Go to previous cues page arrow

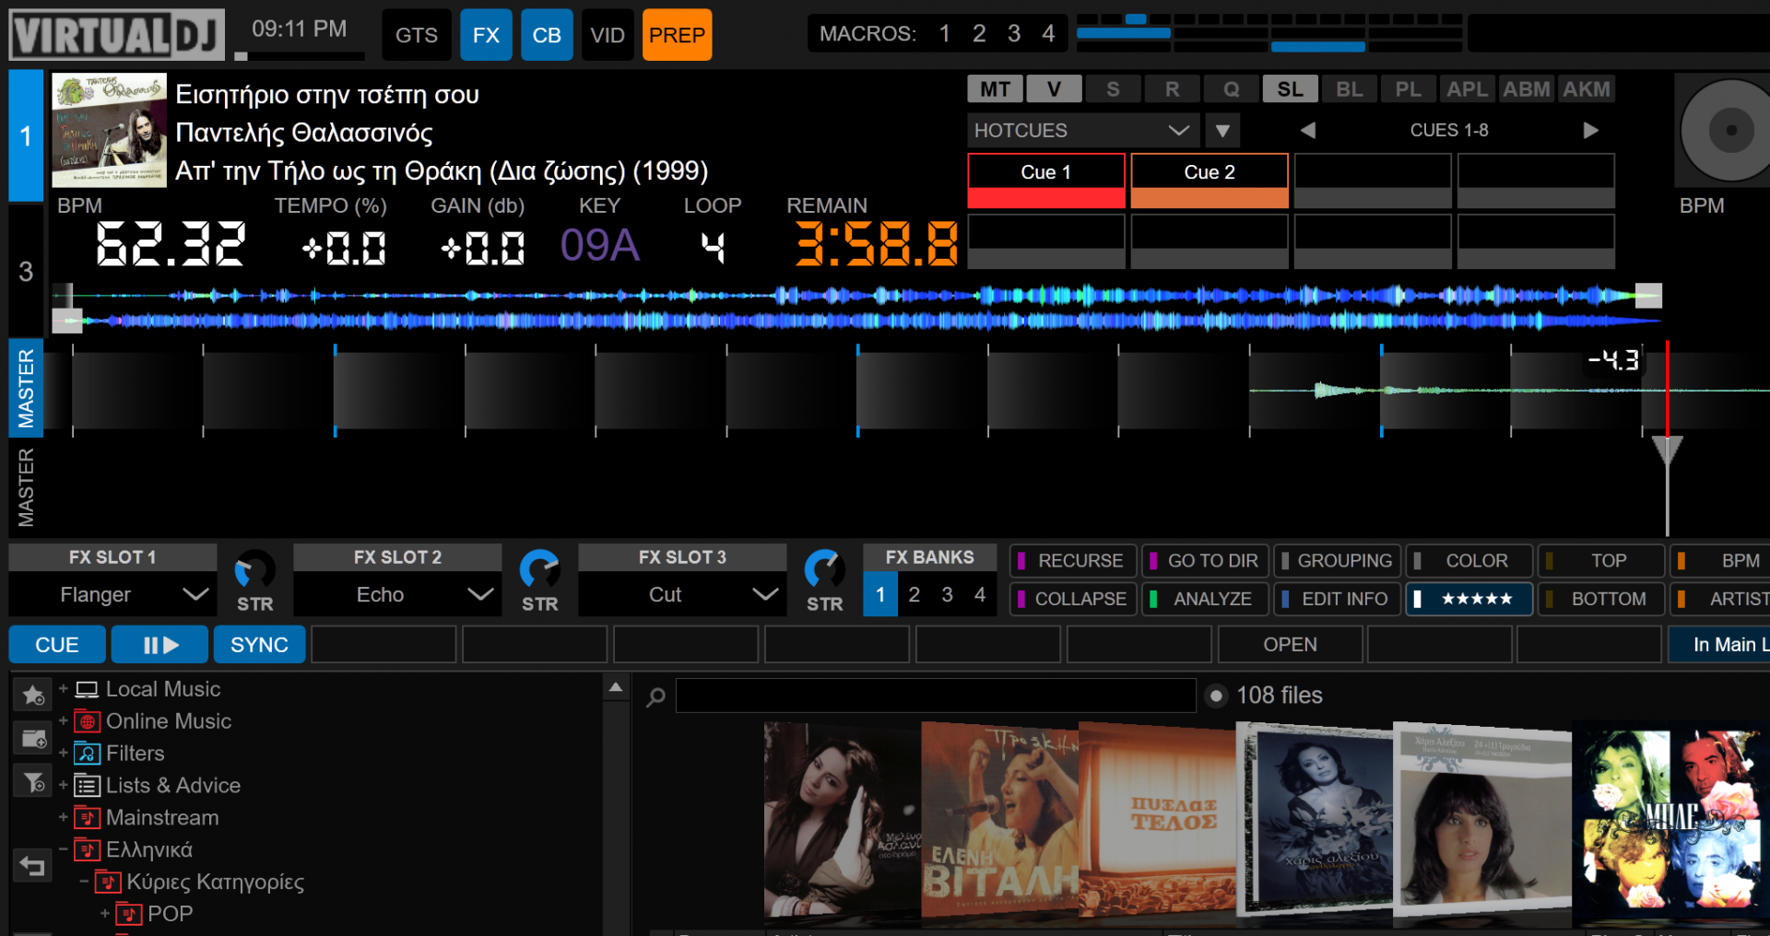[1307, 131]
